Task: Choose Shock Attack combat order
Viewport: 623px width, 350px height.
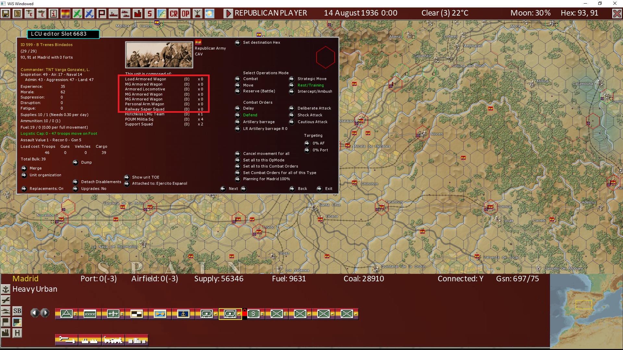Action: 292,115
